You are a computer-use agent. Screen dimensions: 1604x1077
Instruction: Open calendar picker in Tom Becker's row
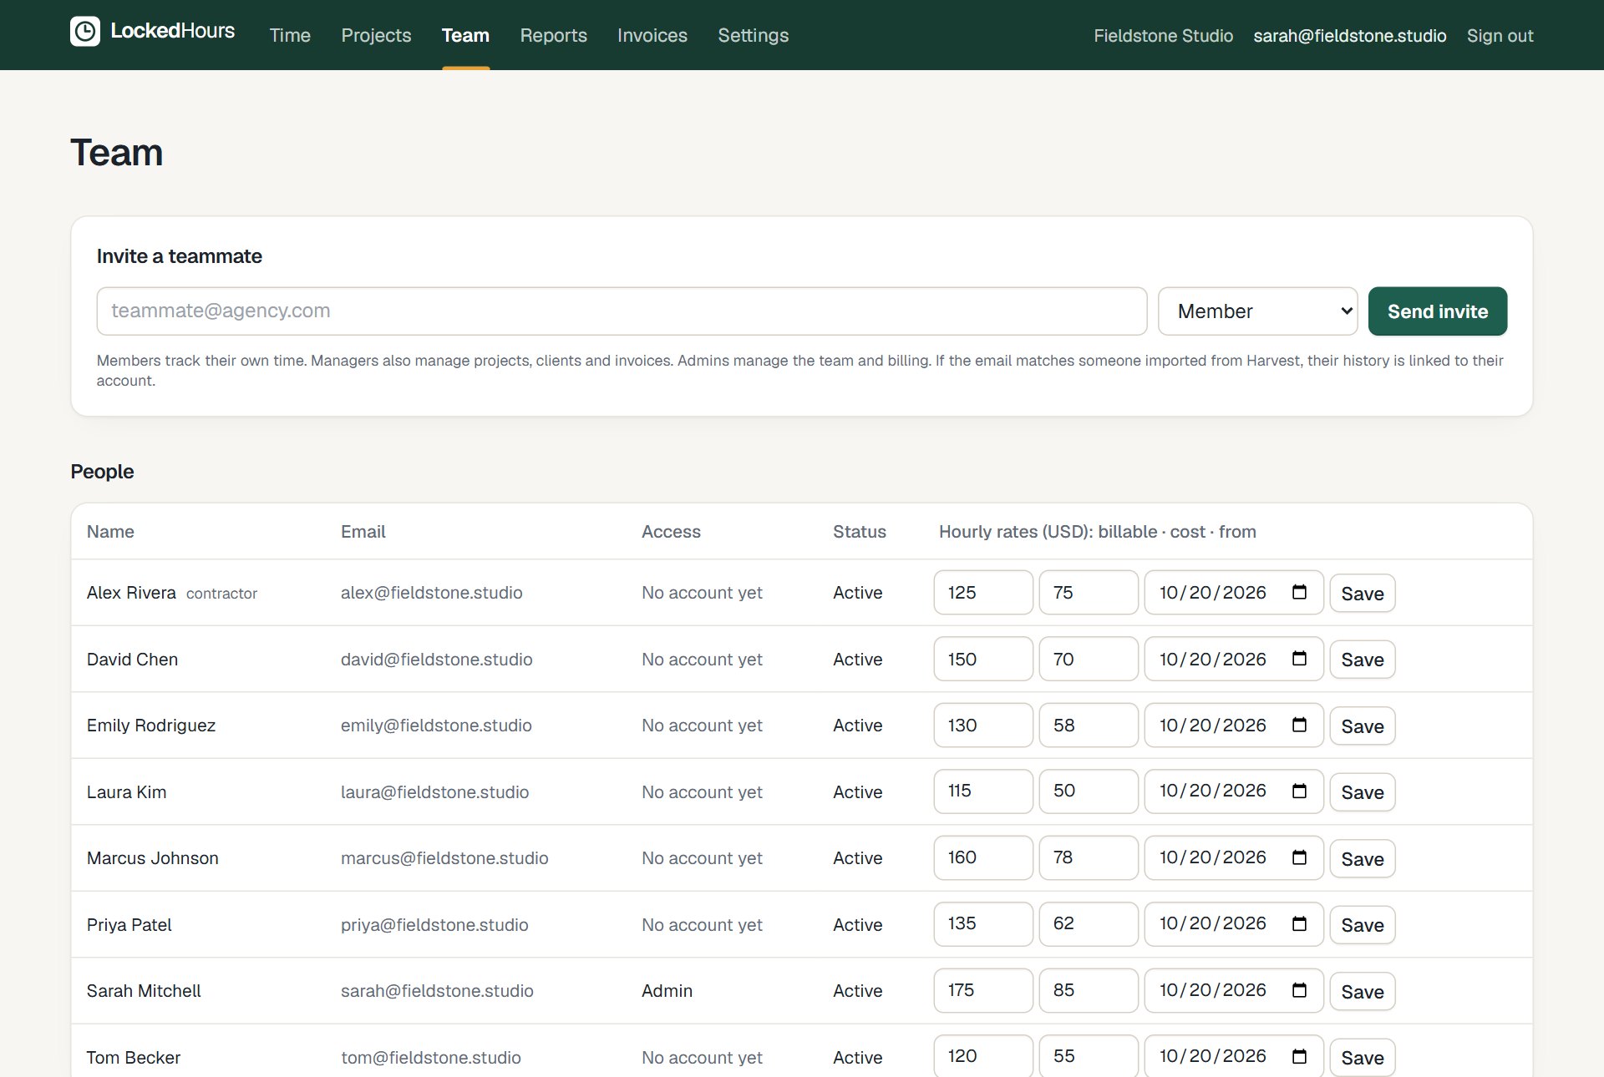tap(1299, 1056)
